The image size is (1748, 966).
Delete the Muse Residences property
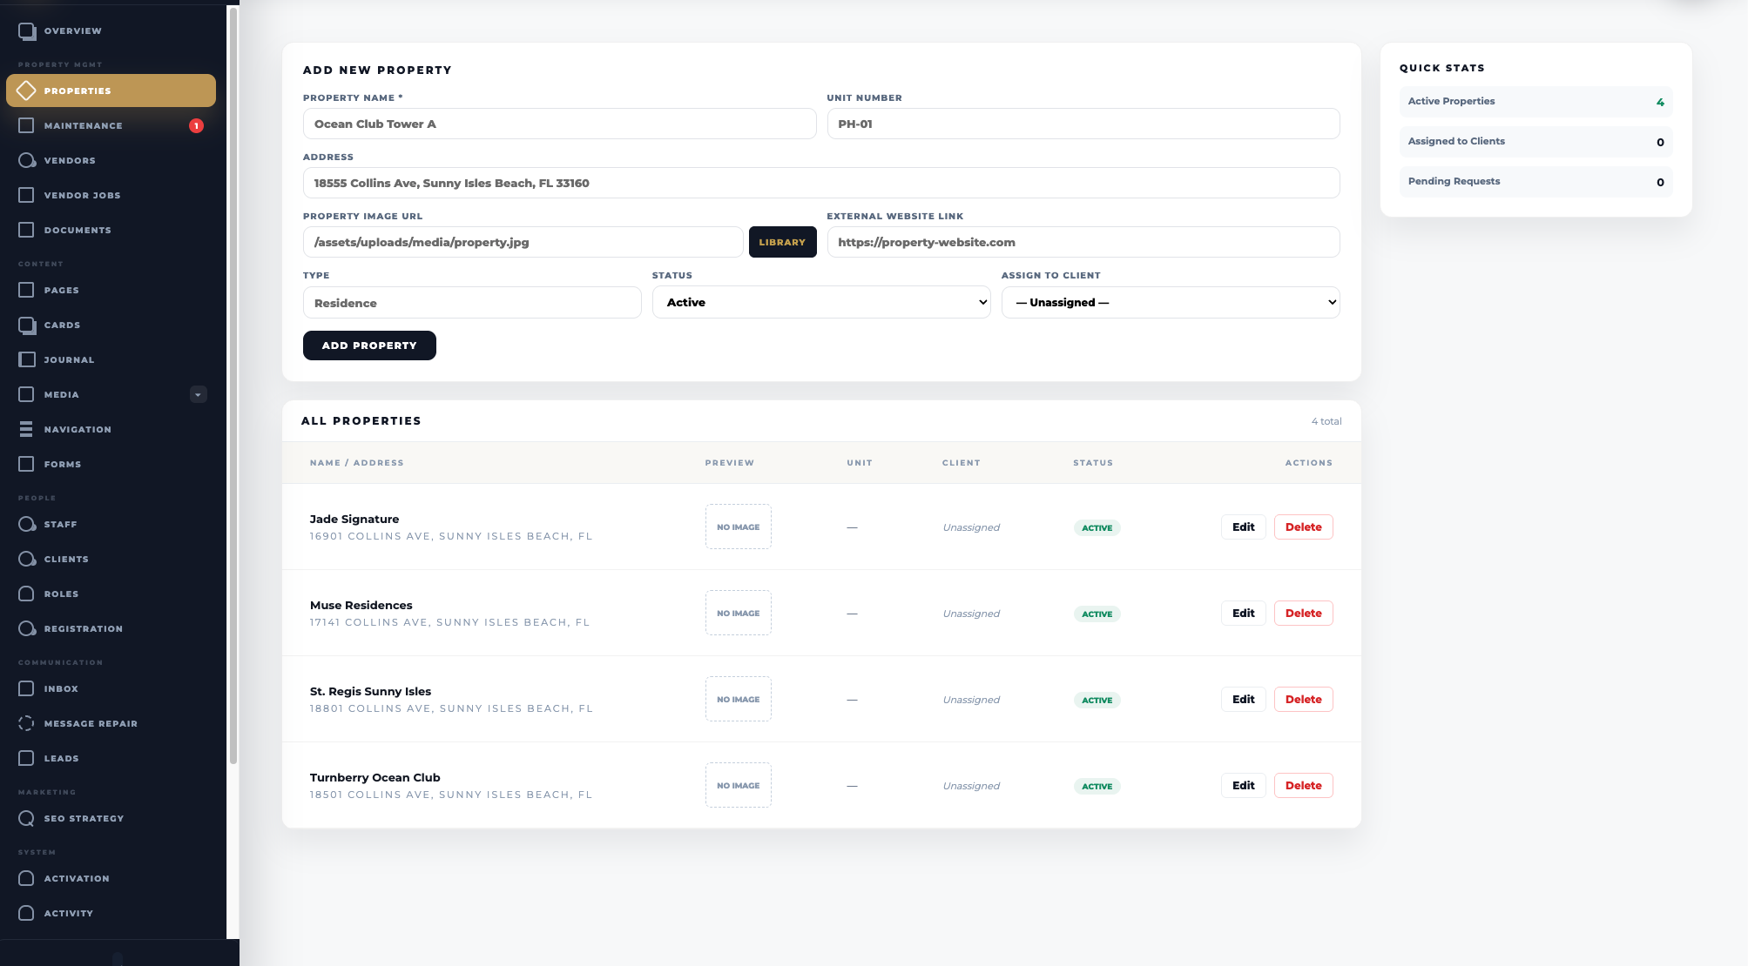point(1303,613)
